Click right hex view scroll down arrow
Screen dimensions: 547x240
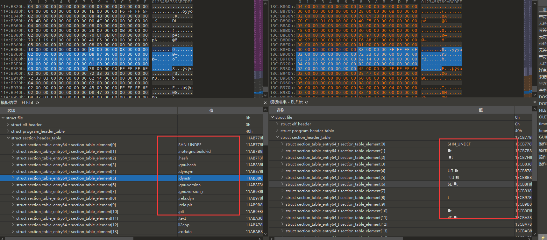click(535, 95)
